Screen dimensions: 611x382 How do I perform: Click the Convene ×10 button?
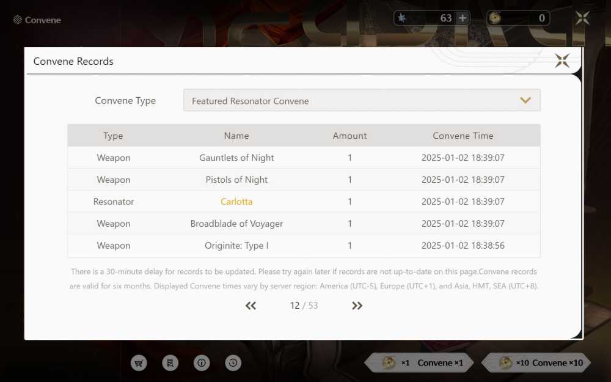(x=536, y=363)
